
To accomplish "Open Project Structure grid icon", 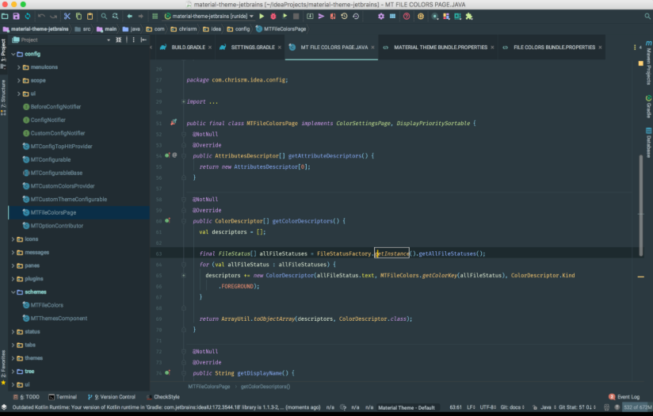I will coord(393,16).
